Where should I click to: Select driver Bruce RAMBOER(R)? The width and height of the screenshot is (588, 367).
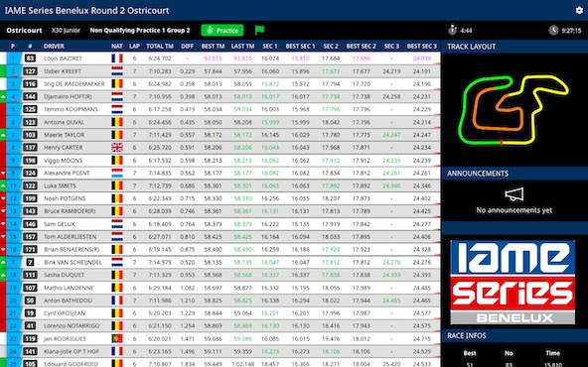(x=70, y=211)
